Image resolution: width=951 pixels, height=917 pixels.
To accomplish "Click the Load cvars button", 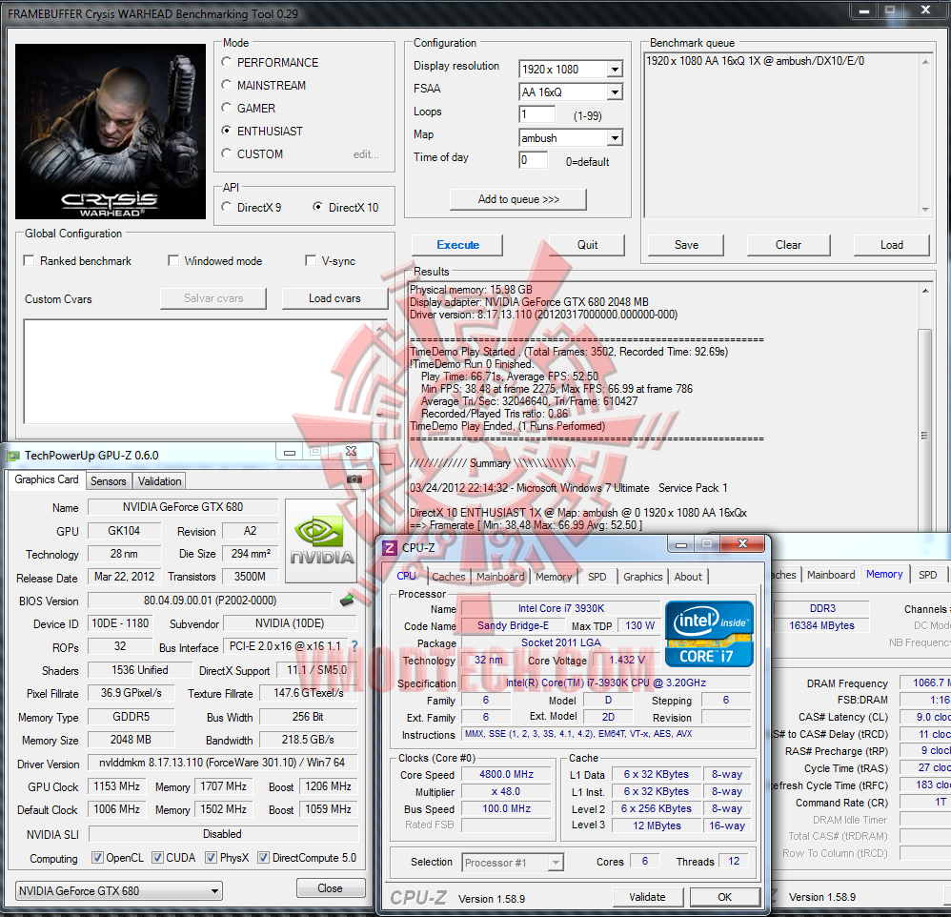I will coord(334,298).
